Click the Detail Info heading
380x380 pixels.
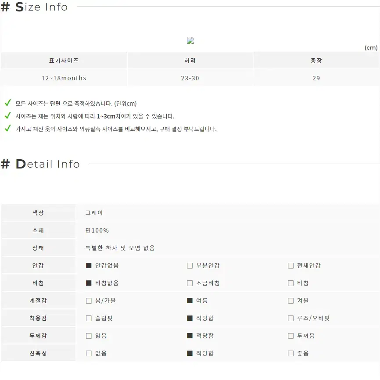point(40,164)
